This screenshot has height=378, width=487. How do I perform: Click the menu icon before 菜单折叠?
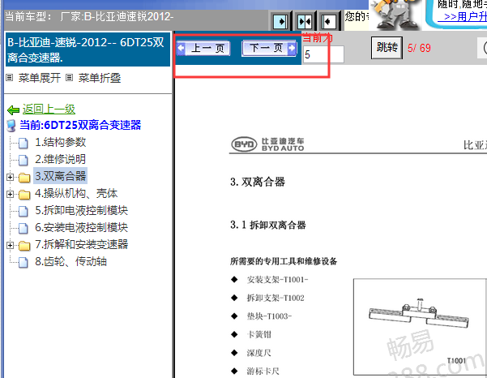click(69, 78)
